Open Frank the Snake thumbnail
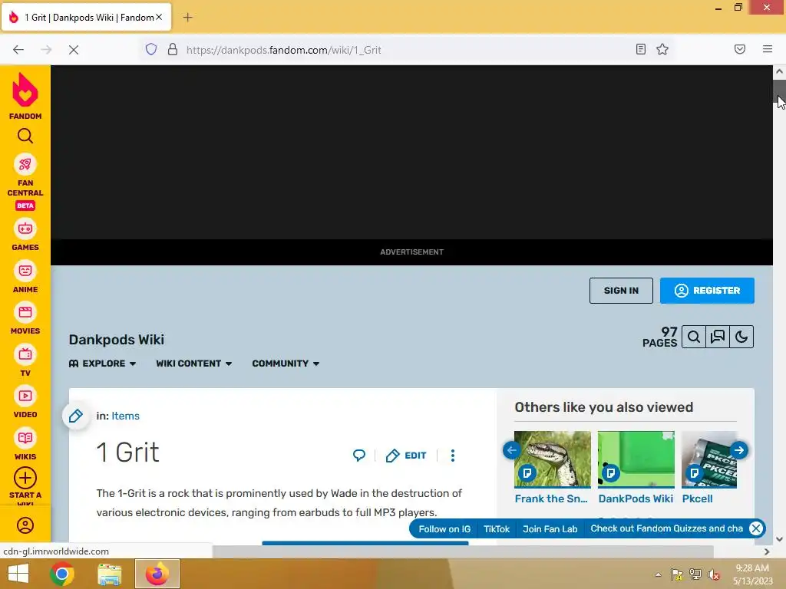This screenshot has height=589, width=786. [x=553, y=459]
